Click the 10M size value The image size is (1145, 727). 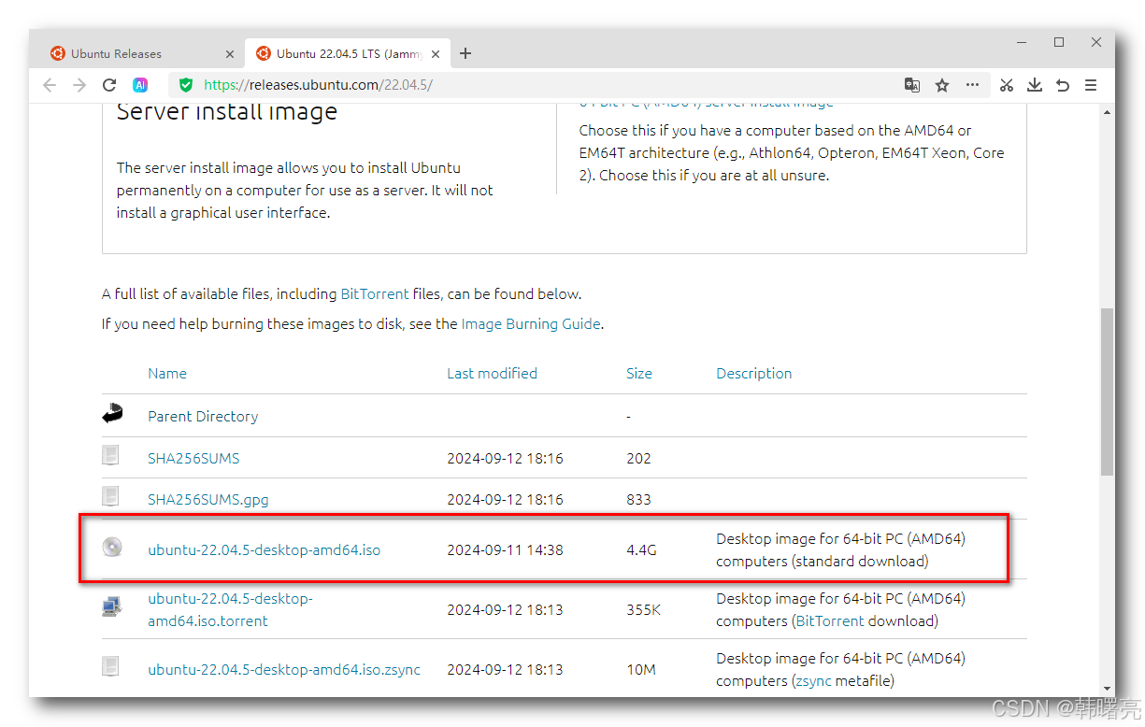640,670
